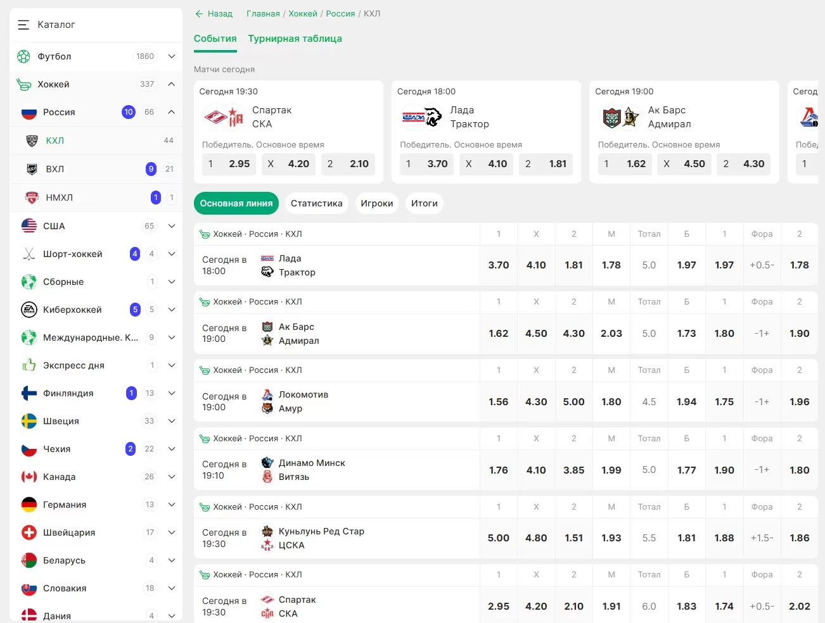
Task: Switch to the Статистика filter pill
Action: point(316,203)
